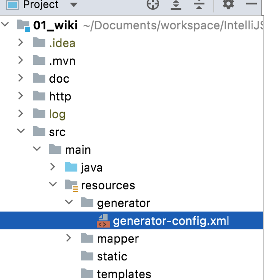264x280 pixels.
Task: Click the generator folder icon
Action: pos(87,202)
